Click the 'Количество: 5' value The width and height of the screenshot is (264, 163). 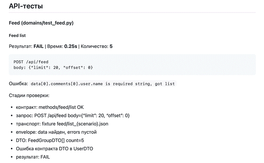tap(97, 46)
